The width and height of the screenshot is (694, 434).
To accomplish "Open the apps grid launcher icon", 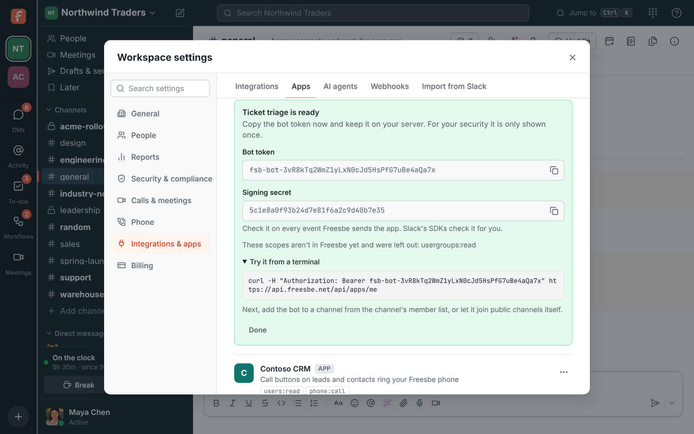I will pos(652,13).
